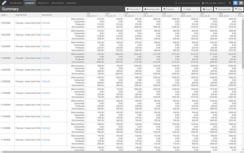The width and height of the screenshot is (244, 153).
Task: Select code cell V-1998000
Action: click(x=7, y=93)
